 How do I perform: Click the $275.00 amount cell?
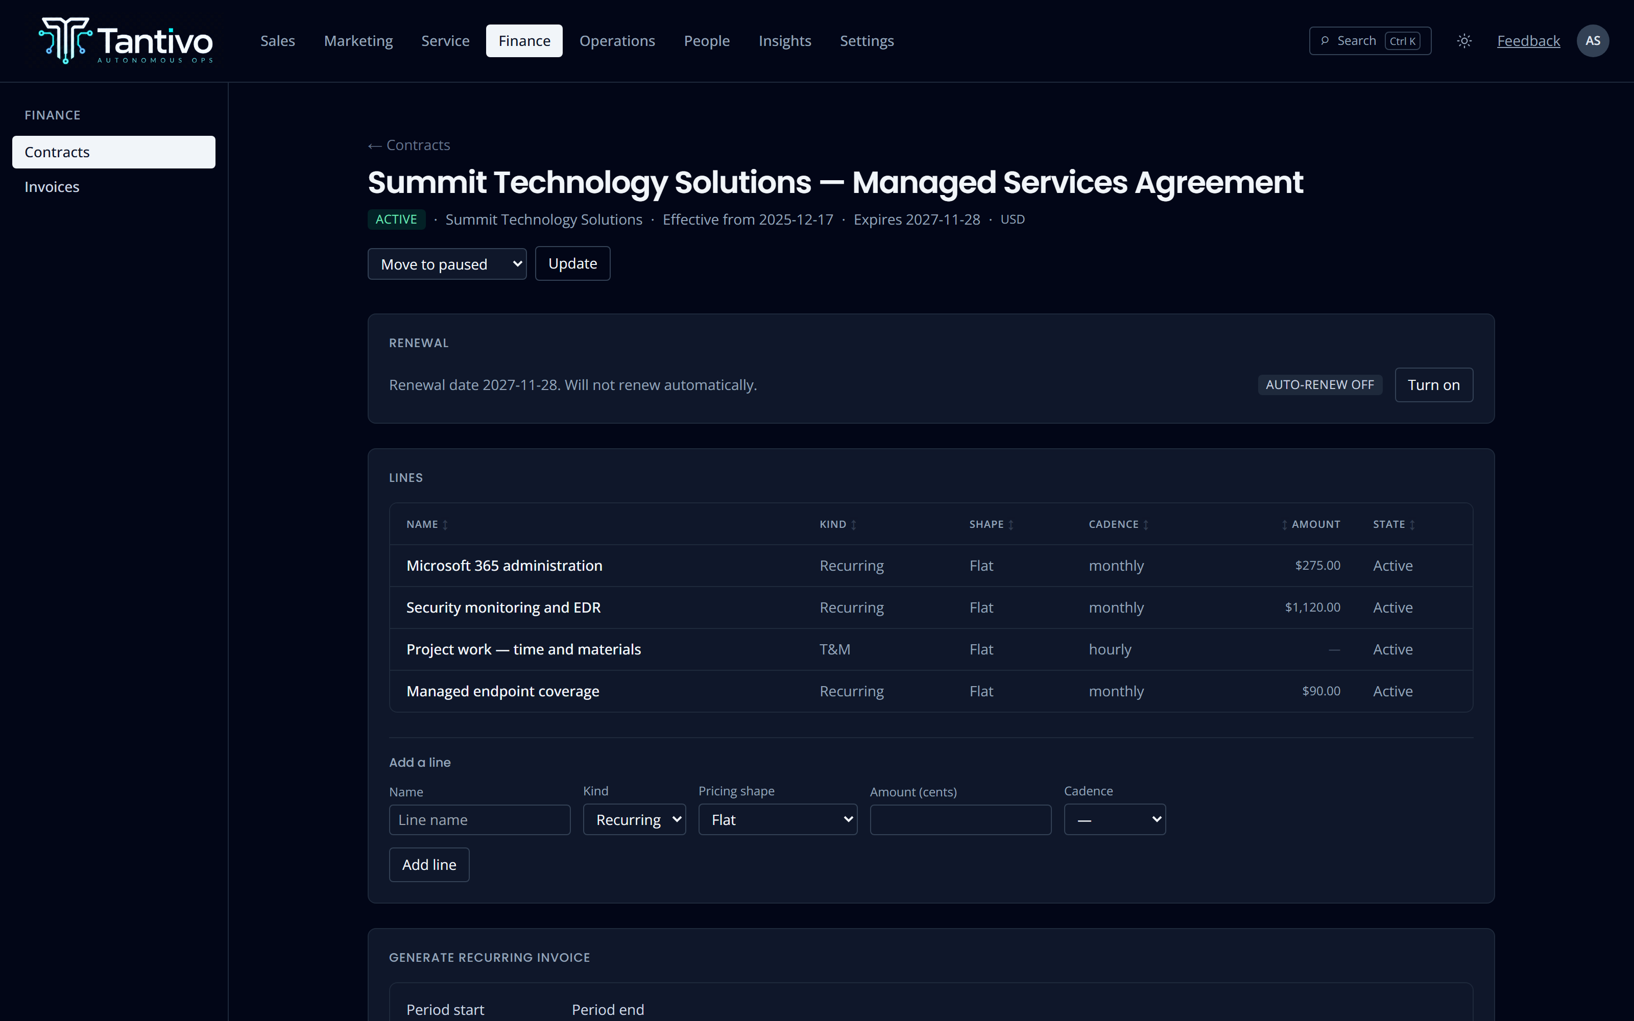[1317, 566]
